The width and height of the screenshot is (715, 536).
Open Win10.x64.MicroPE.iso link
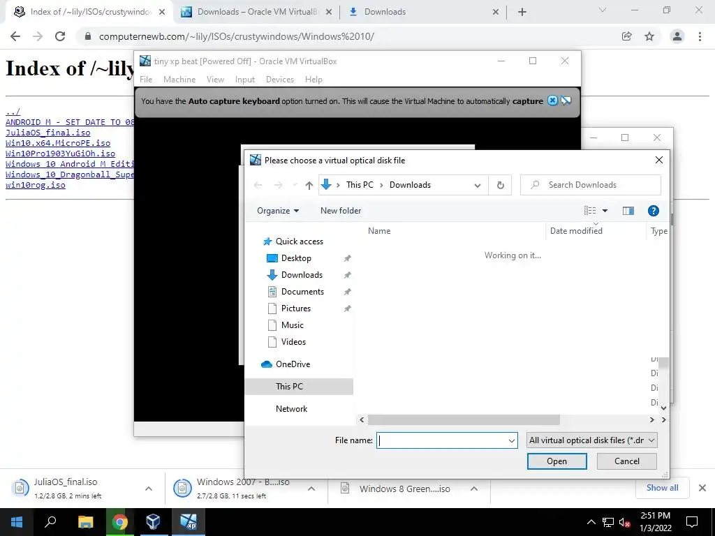coord(58,143)
